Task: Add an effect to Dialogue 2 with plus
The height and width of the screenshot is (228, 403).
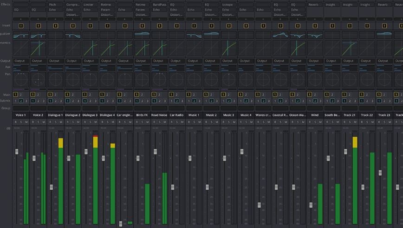Action: click(x=73, y=19)
